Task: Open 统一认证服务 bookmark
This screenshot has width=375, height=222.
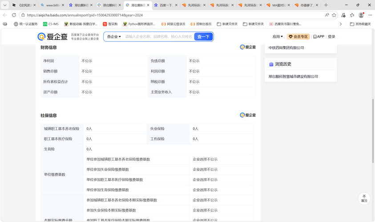Action: pos(26,24)
